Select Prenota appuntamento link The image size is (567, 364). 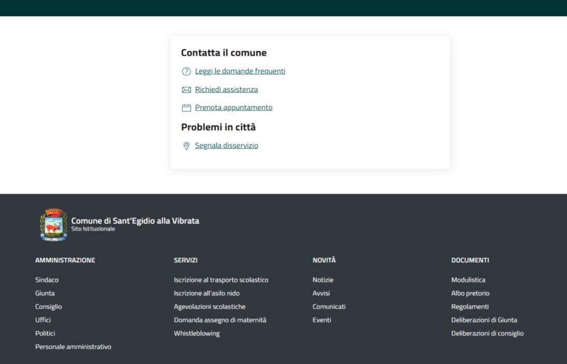click(x=233, y=108)
